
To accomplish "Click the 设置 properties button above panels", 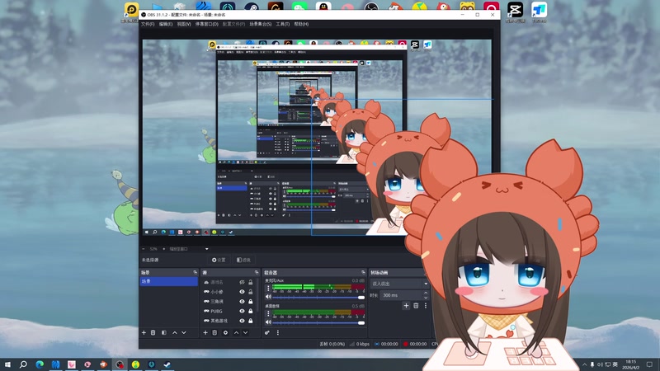I will (219, 260).
